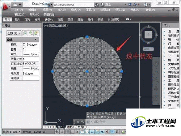Toggle infer constraints status bar icon

point(57,132)
